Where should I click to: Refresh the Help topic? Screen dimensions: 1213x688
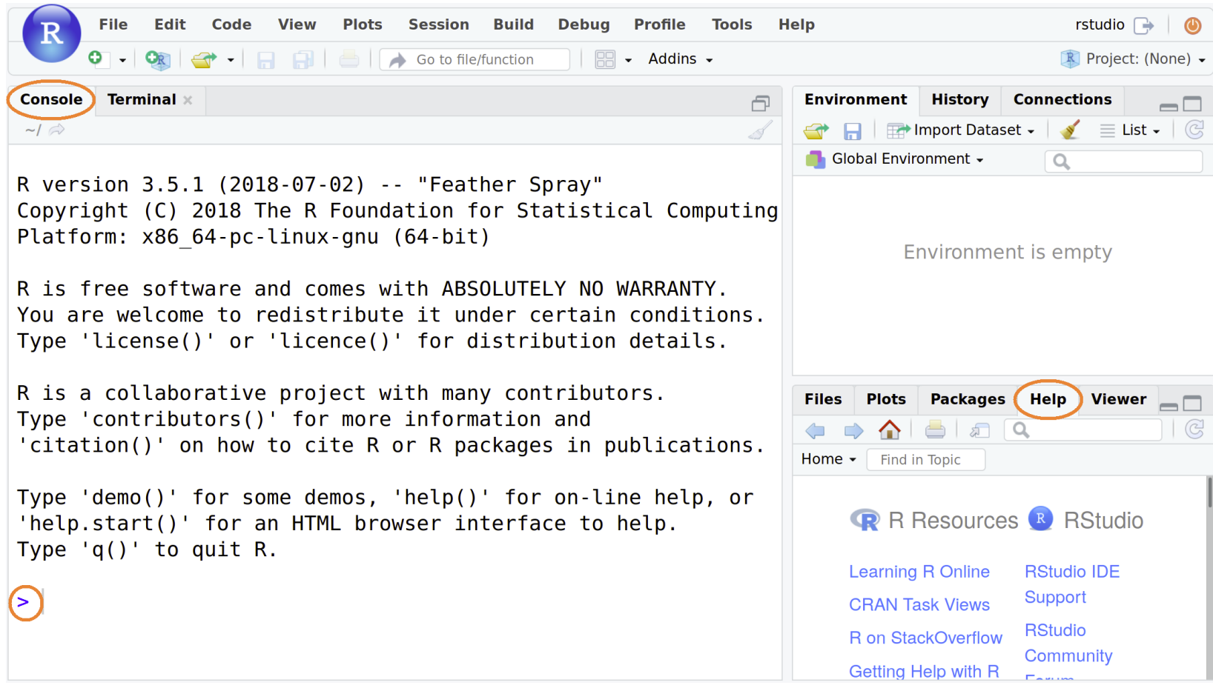(x=1194, y=430)
